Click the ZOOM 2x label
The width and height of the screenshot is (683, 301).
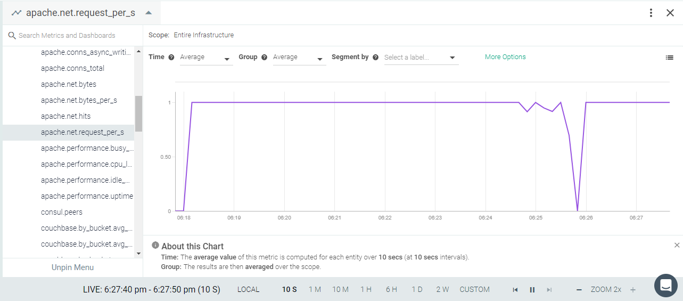tap(606, 290)
